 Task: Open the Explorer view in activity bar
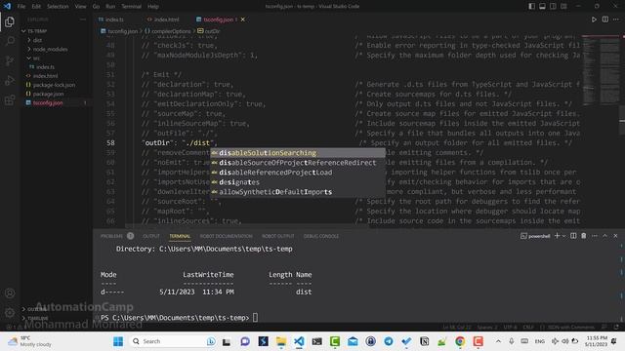(10, 21)
